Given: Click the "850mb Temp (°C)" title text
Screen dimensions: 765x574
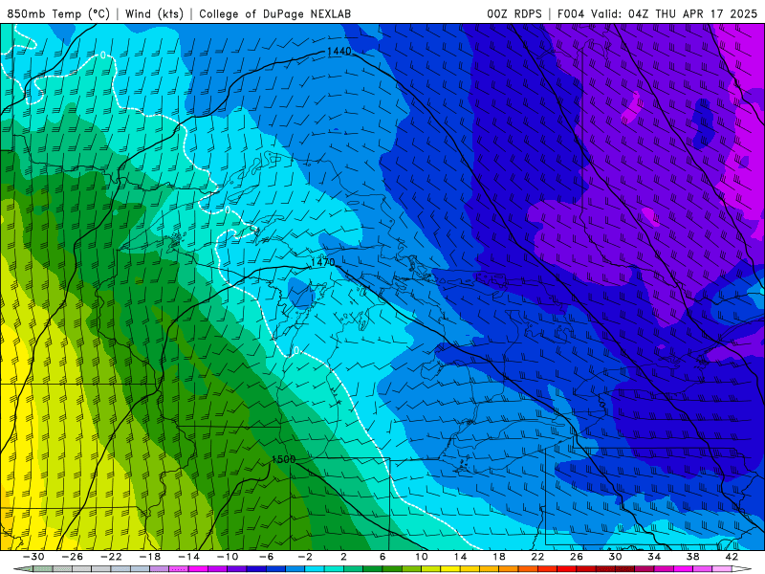Looking at the screenshot, I should (x=58, y=13).
